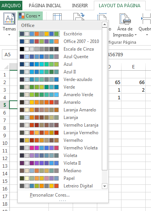The height and width of the screenshot is (211, 151).
Task: Click the select-all corner triangle
Action: (x=6, y=67)
